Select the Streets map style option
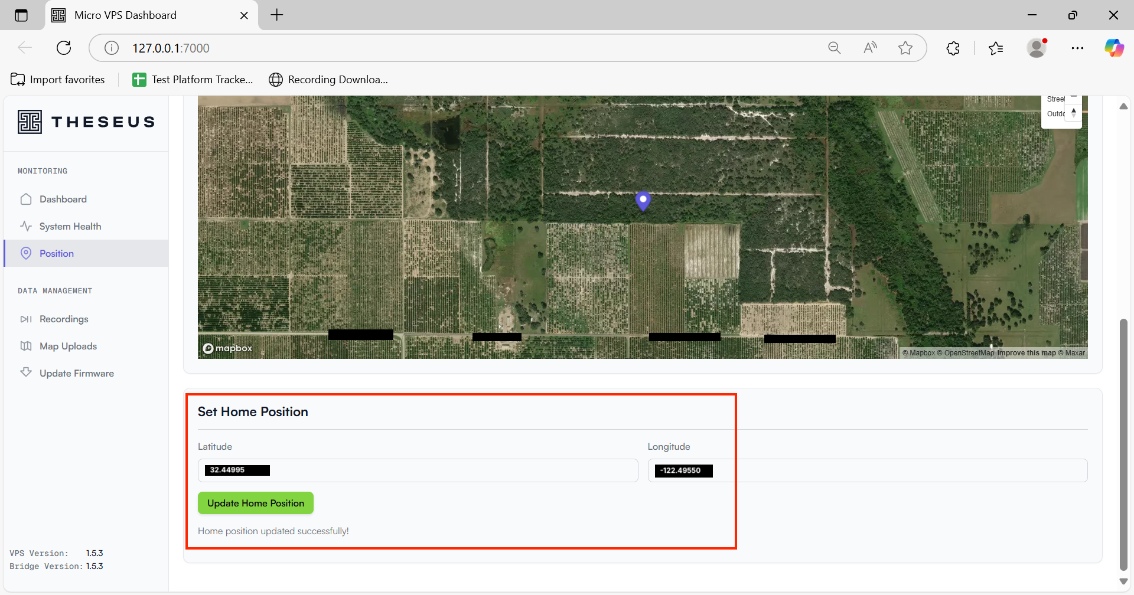This screenshot has height=595, width=1134. coord(1055,99)
